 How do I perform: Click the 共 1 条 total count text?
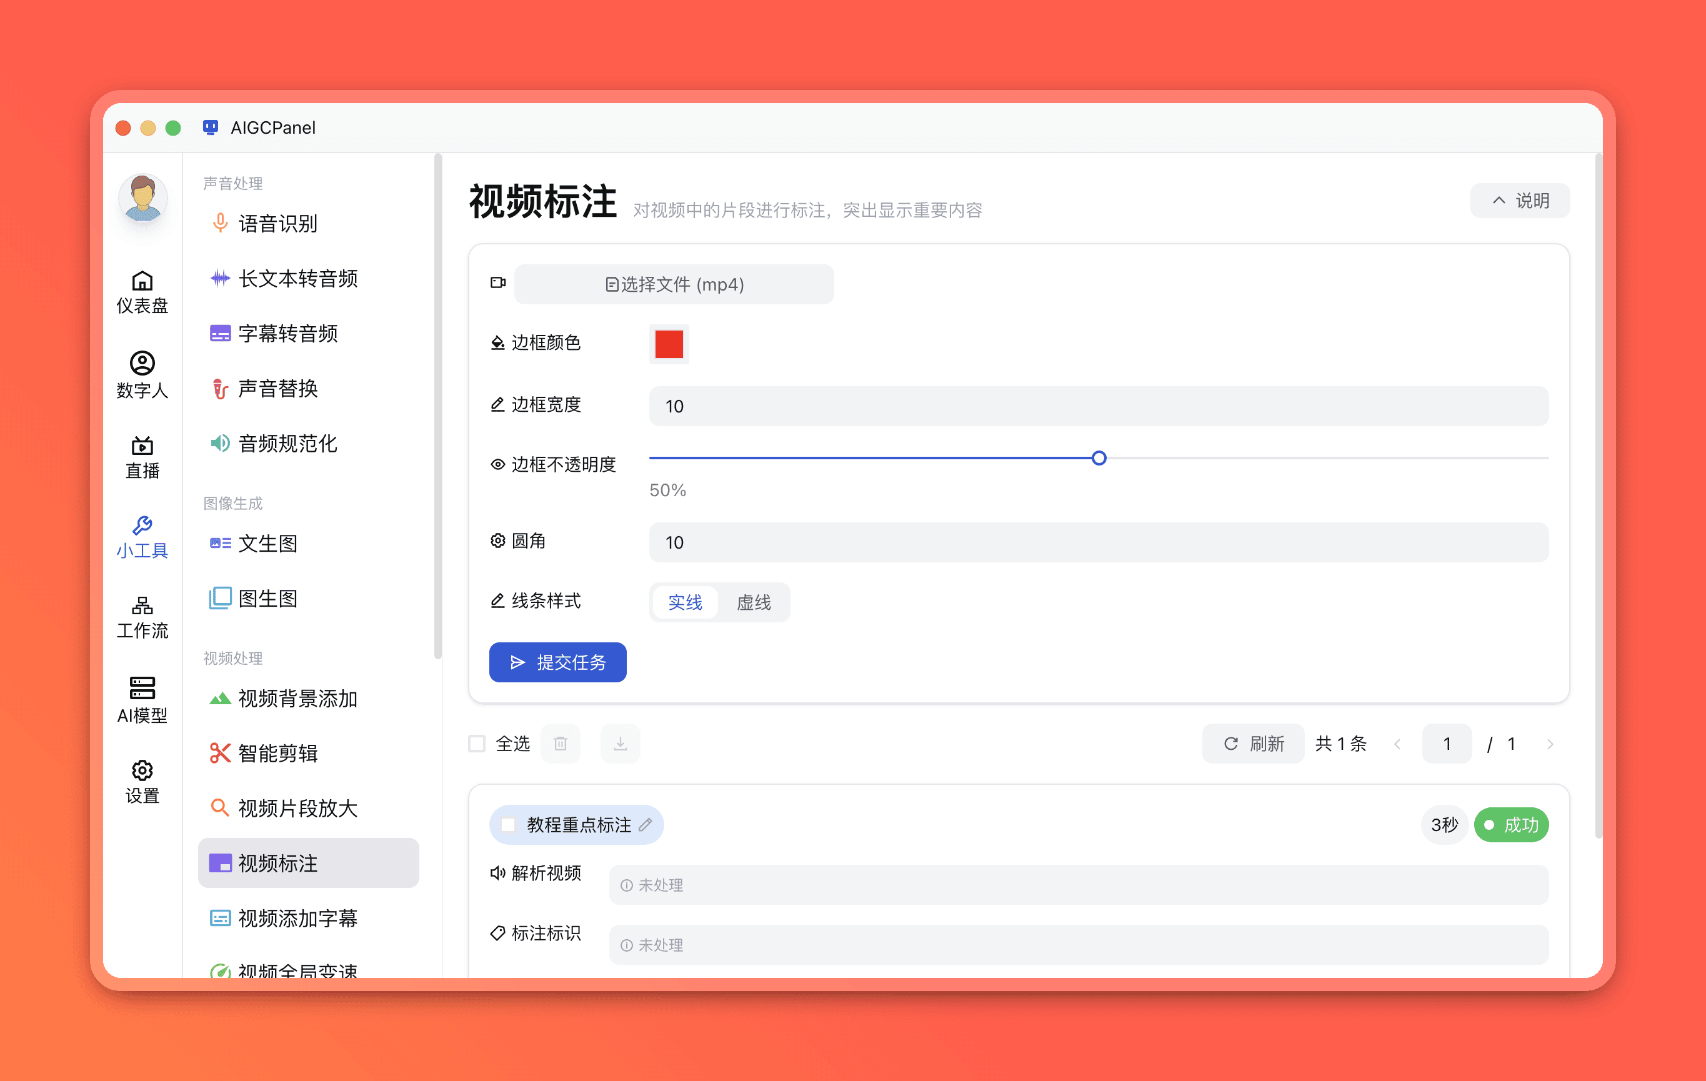coord(1340,744)
